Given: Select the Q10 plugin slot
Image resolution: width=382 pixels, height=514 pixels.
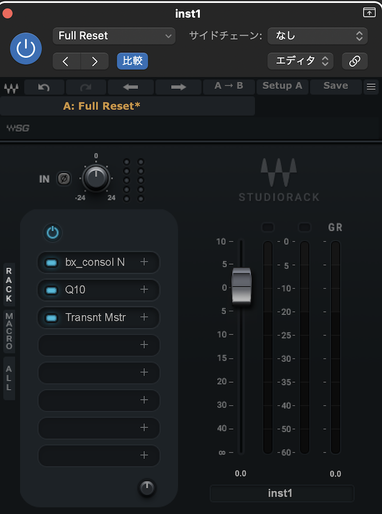Looking at the screenshot, I should tap(99, 290).
